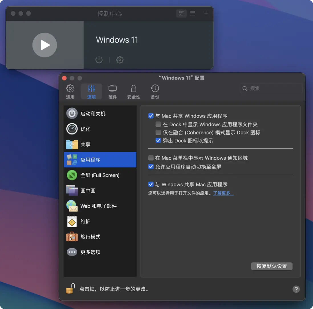Click the 搜索 search field
This screenshot has width=313, height=309.
point(271,88)
